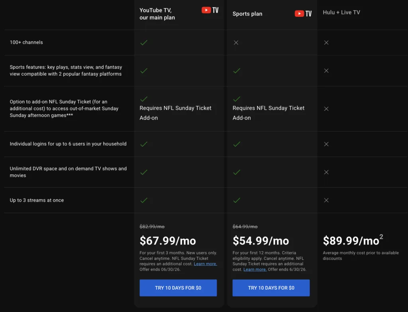Click main plan checkmark for Sports features row

[144, 71]
